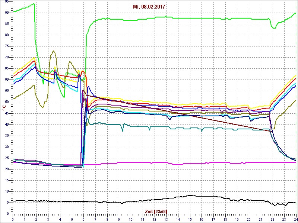Click the date title Mi, 08.02.2017
Screen dimensions: 298x223
point(149,7)
